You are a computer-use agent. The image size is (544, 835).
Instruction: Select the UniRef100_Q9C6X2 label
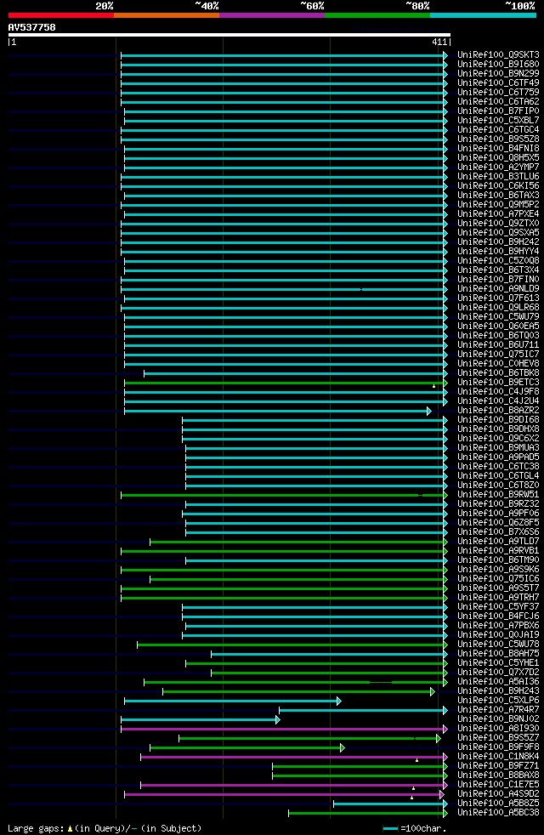(x=498, y=438)
